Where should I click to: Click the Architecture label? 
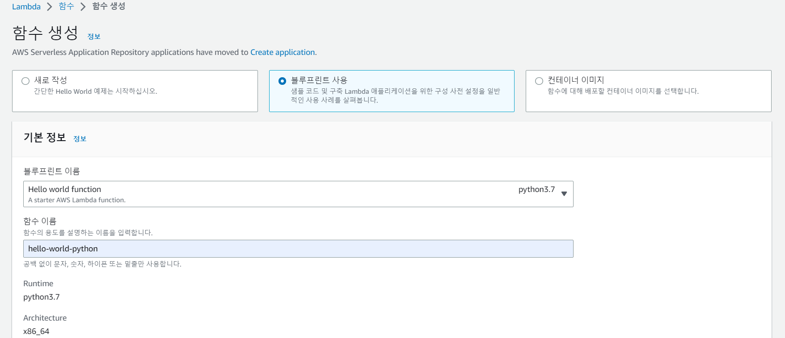[x=45, y=318]
